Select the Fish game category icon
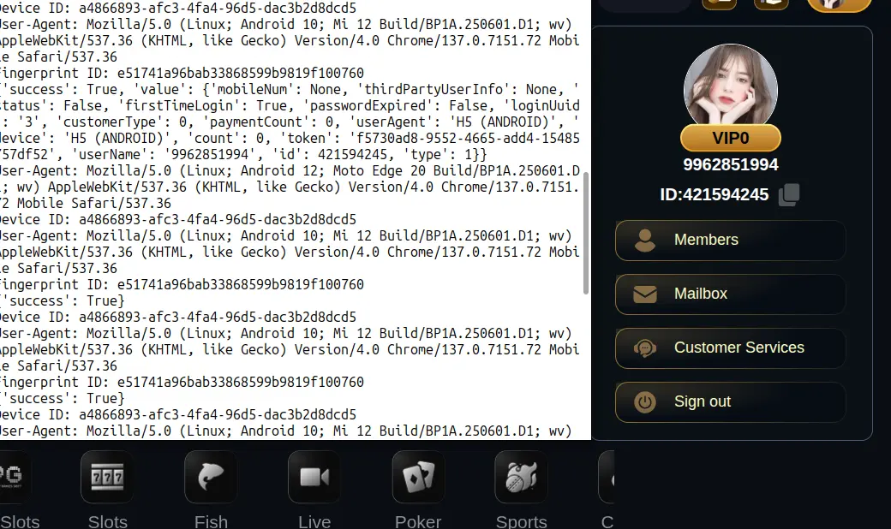 click(x=211, y=477)
